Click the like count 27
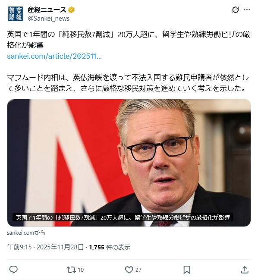The width and height of the screenshot is (258, 280). pyautogui.click(x=138, y=270)
